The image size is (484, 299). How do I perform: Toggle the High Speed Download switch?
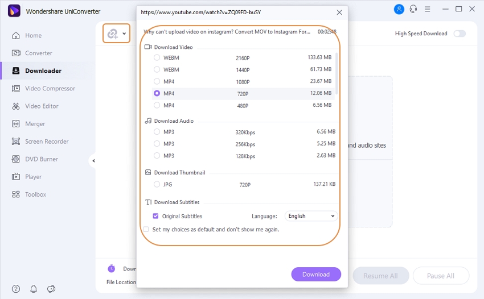[459, 34]
